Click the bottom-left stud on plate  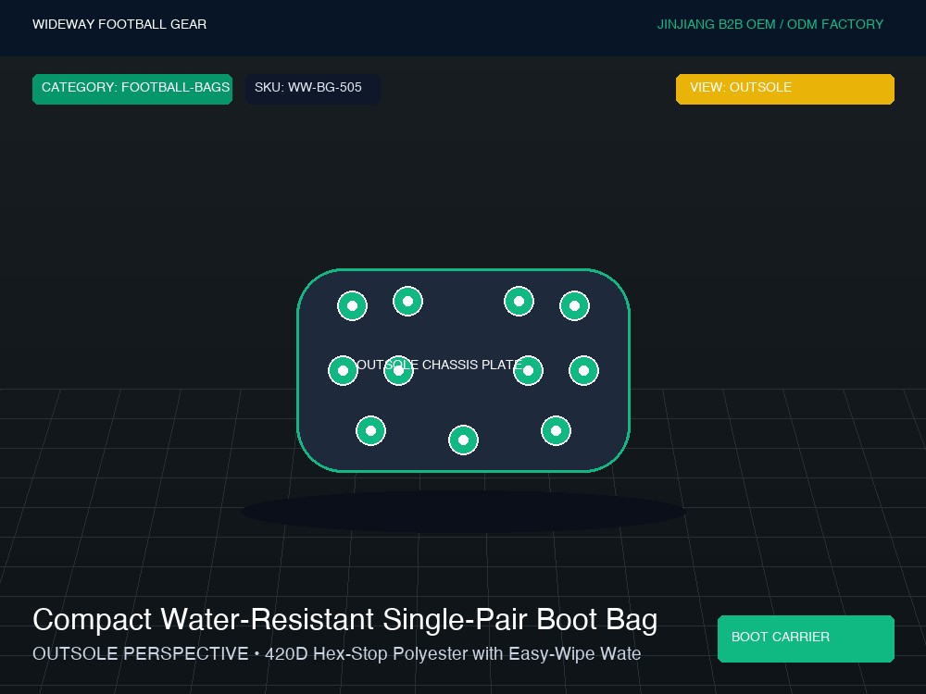click(371, 431)
